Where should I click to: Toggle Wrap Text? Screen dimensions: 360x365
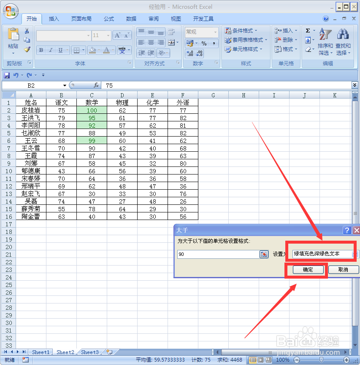click(x=171, y=32)
